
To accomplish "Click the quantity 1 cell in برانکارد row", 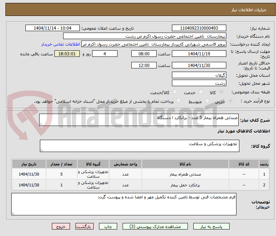I will coord(61,185).
